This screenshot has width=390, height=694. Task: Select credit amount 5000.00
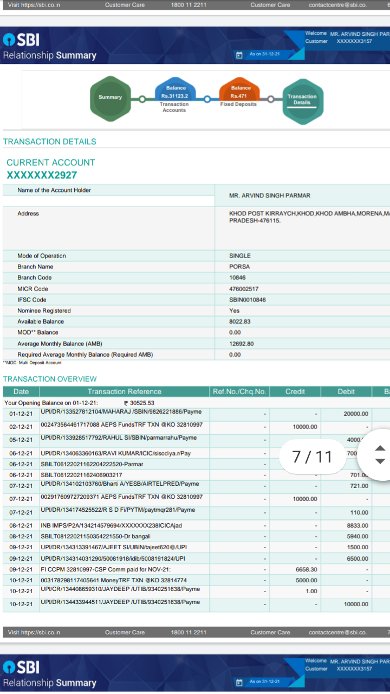307,580
